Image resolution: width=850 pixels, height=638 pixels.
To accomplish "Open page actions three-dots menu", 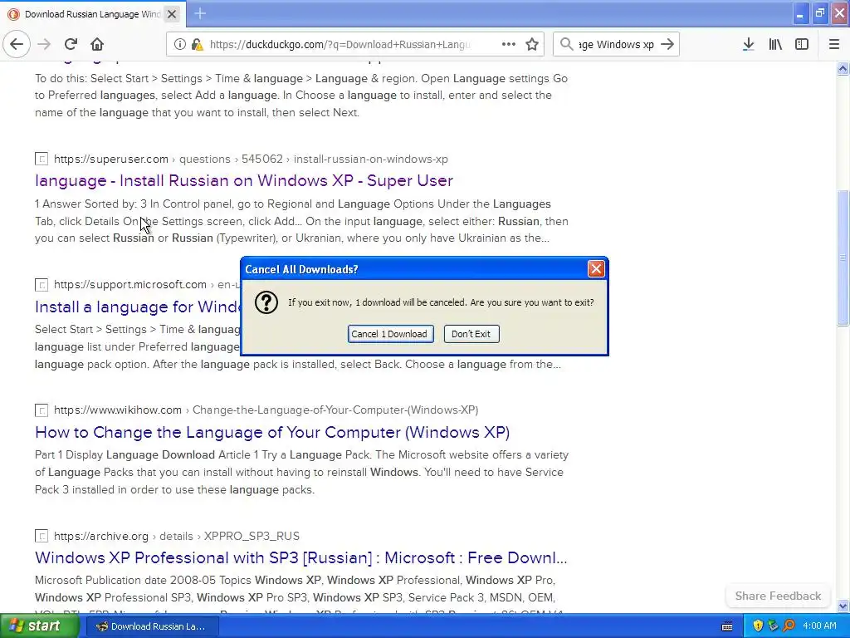I will coord(509,44).
